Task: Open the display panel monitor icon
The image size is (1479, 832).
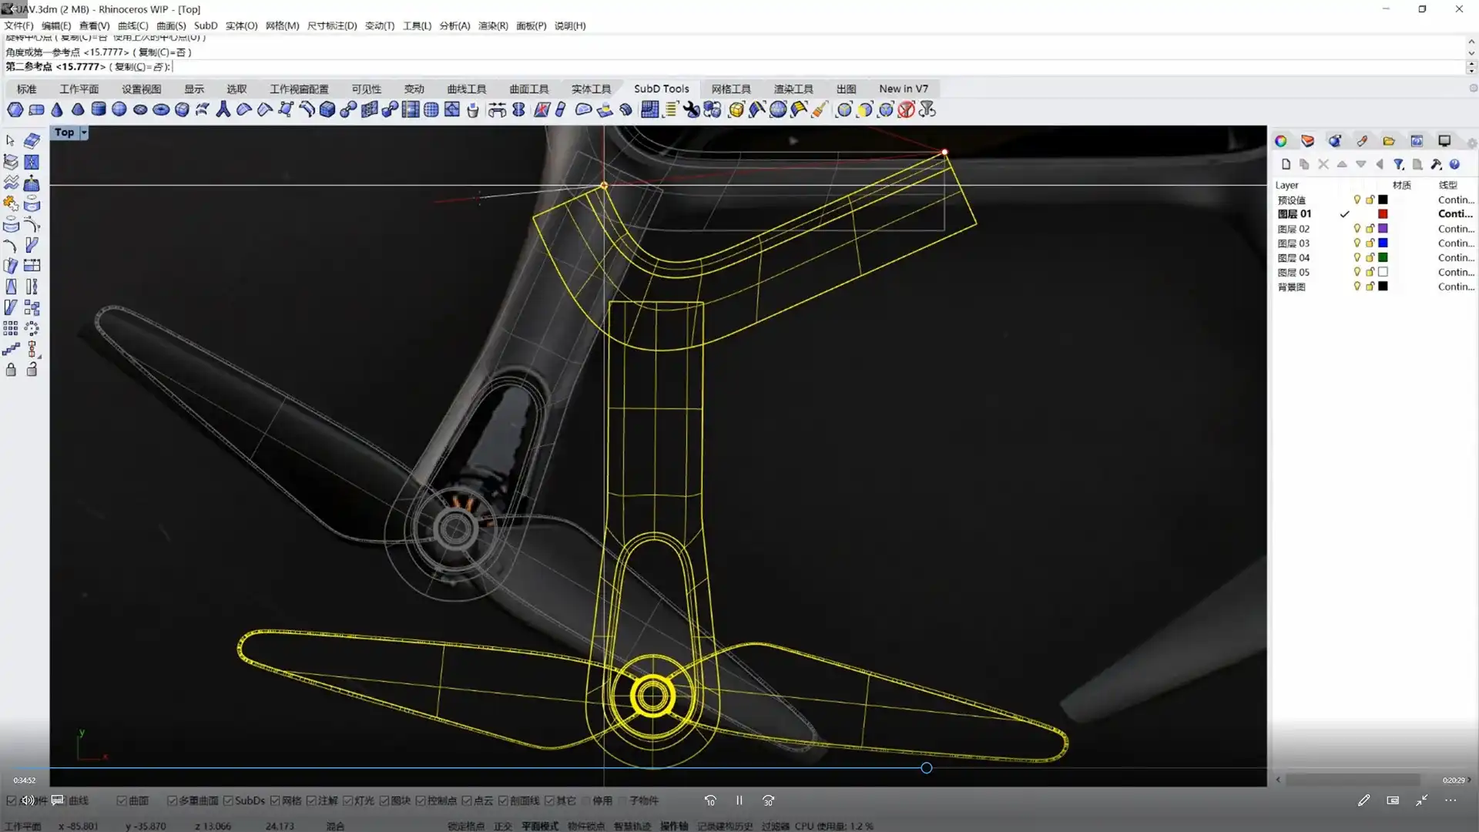Action: (x=1444, y=141)
